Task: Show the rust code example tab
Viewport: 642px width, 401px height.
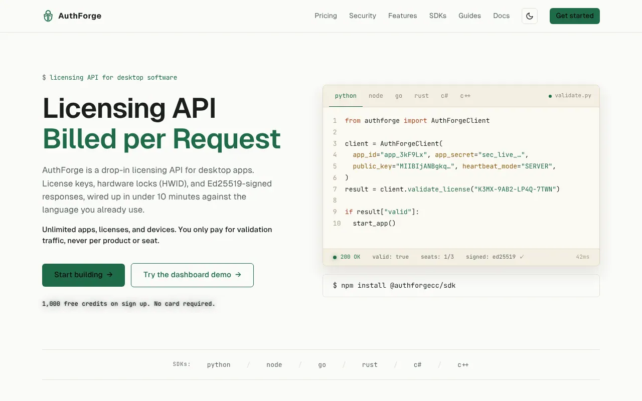Action: click(x=421, y=96)
